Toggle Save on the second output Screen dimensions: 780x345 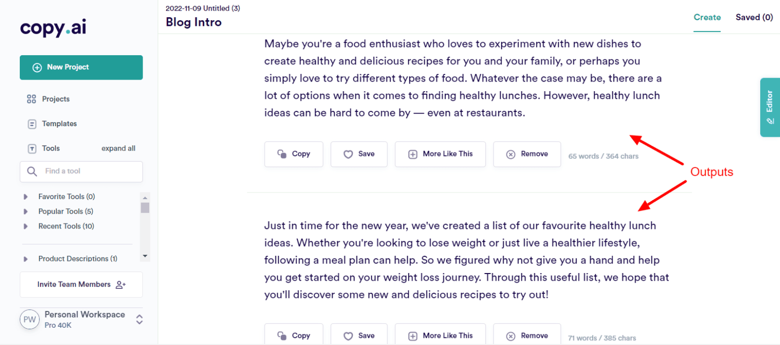[x=359, y=335]
